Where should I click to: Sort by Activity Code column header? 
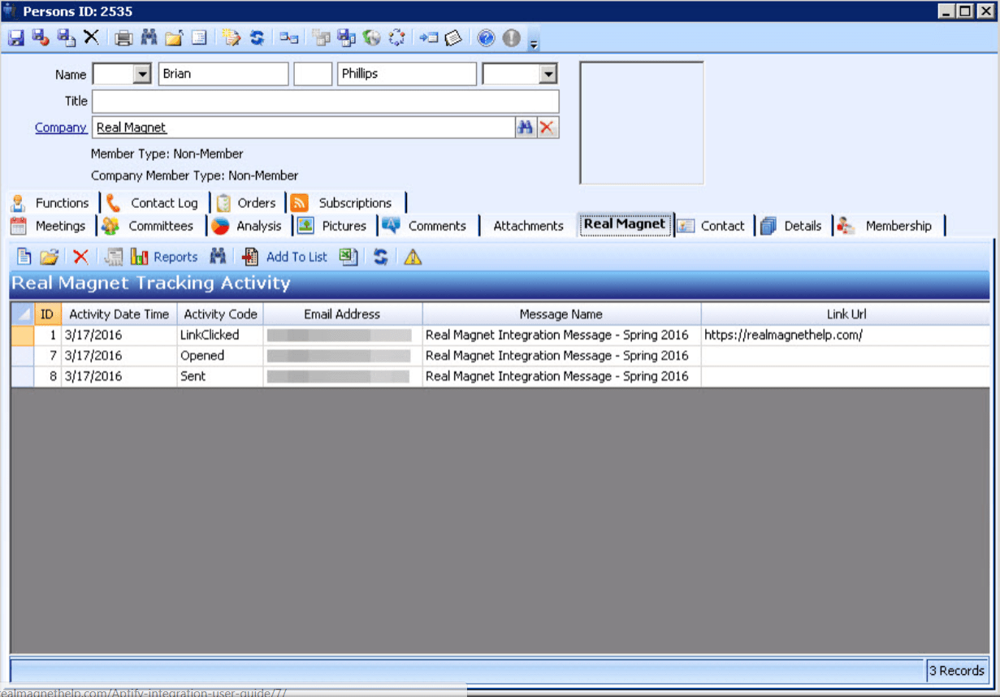(x=220, y=314)
